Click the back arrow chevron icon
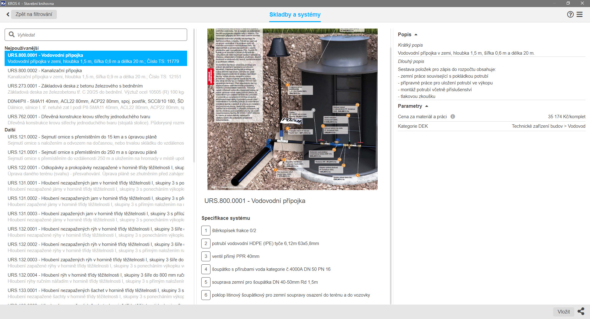Viewport: 590px width, 319px height. pos(8,14)
